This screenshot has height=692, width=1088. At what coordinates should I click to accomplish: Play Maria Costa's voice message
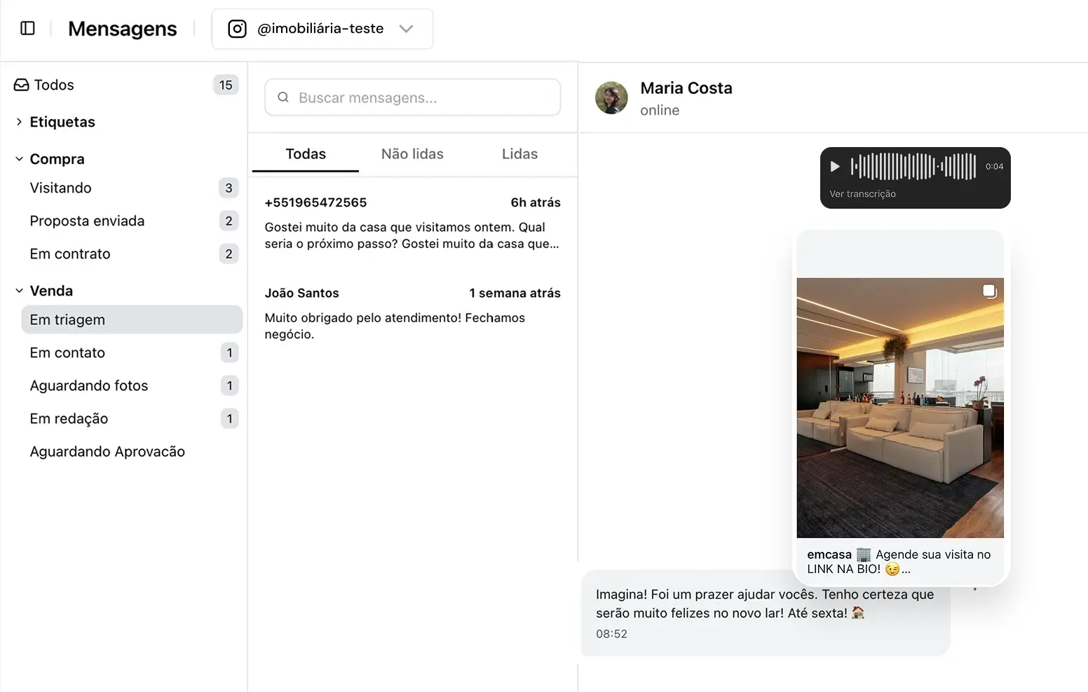(x=834, y=166)
